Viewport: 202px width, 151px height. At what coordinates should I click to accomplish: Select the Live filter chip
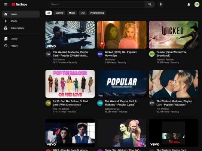(x=83, y=13)
